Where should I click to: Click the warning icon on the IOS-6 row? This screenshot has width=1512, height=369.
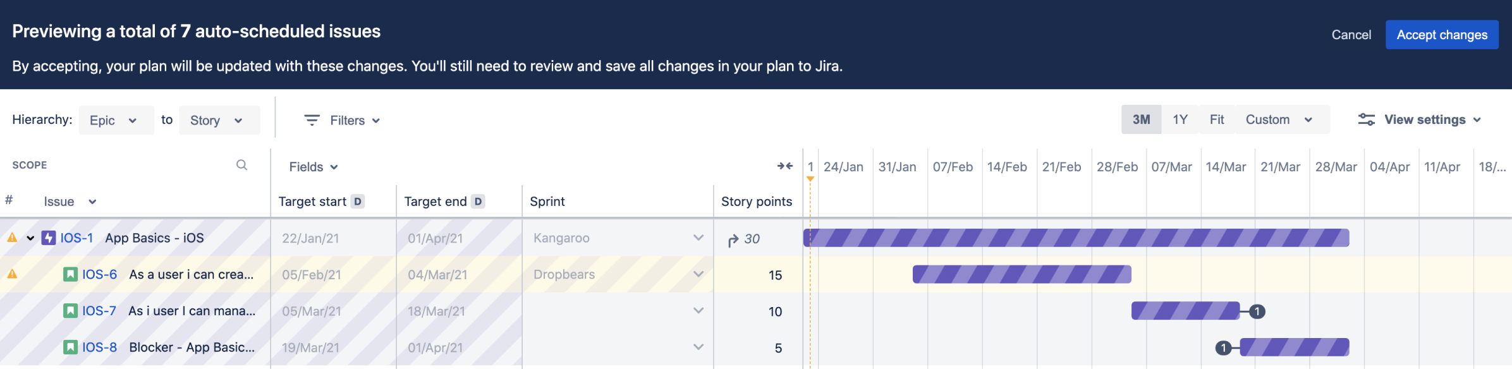(x=12, y=274)
